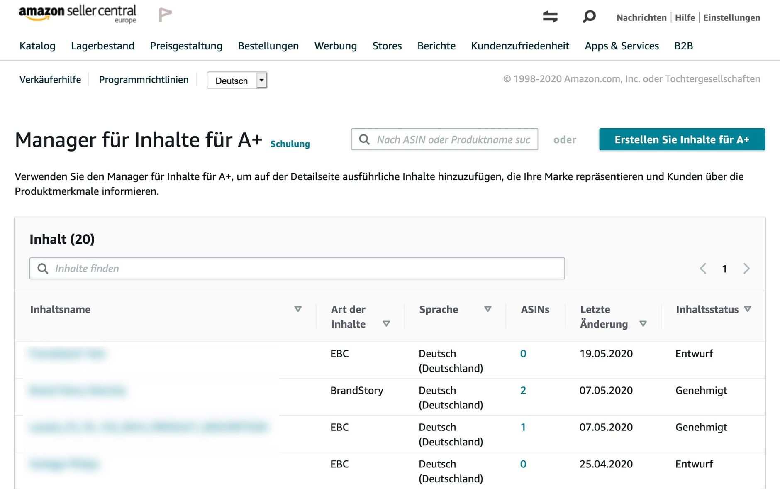The width and height of the screenshot is (780, 489).
Task: Open the Schulung link
Action: [290, 144]
